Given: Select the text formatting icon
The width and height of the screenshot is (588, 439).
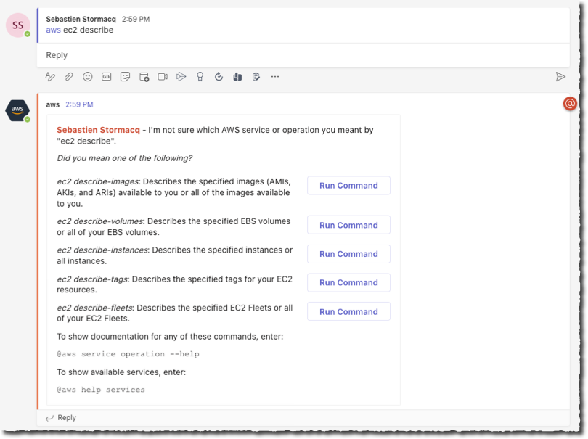Looking at the screenshot, I should [50, 76].
